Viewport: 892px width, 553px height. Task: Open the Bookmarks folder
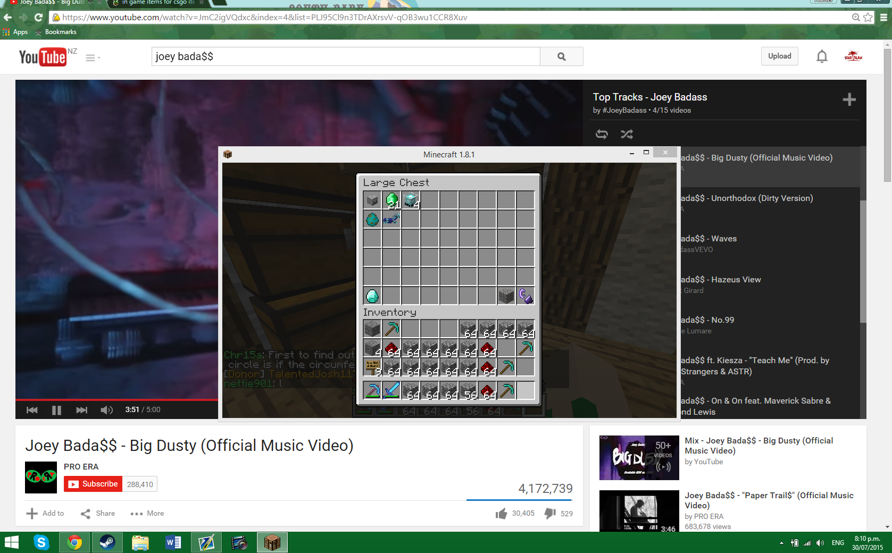coord(56,32)
